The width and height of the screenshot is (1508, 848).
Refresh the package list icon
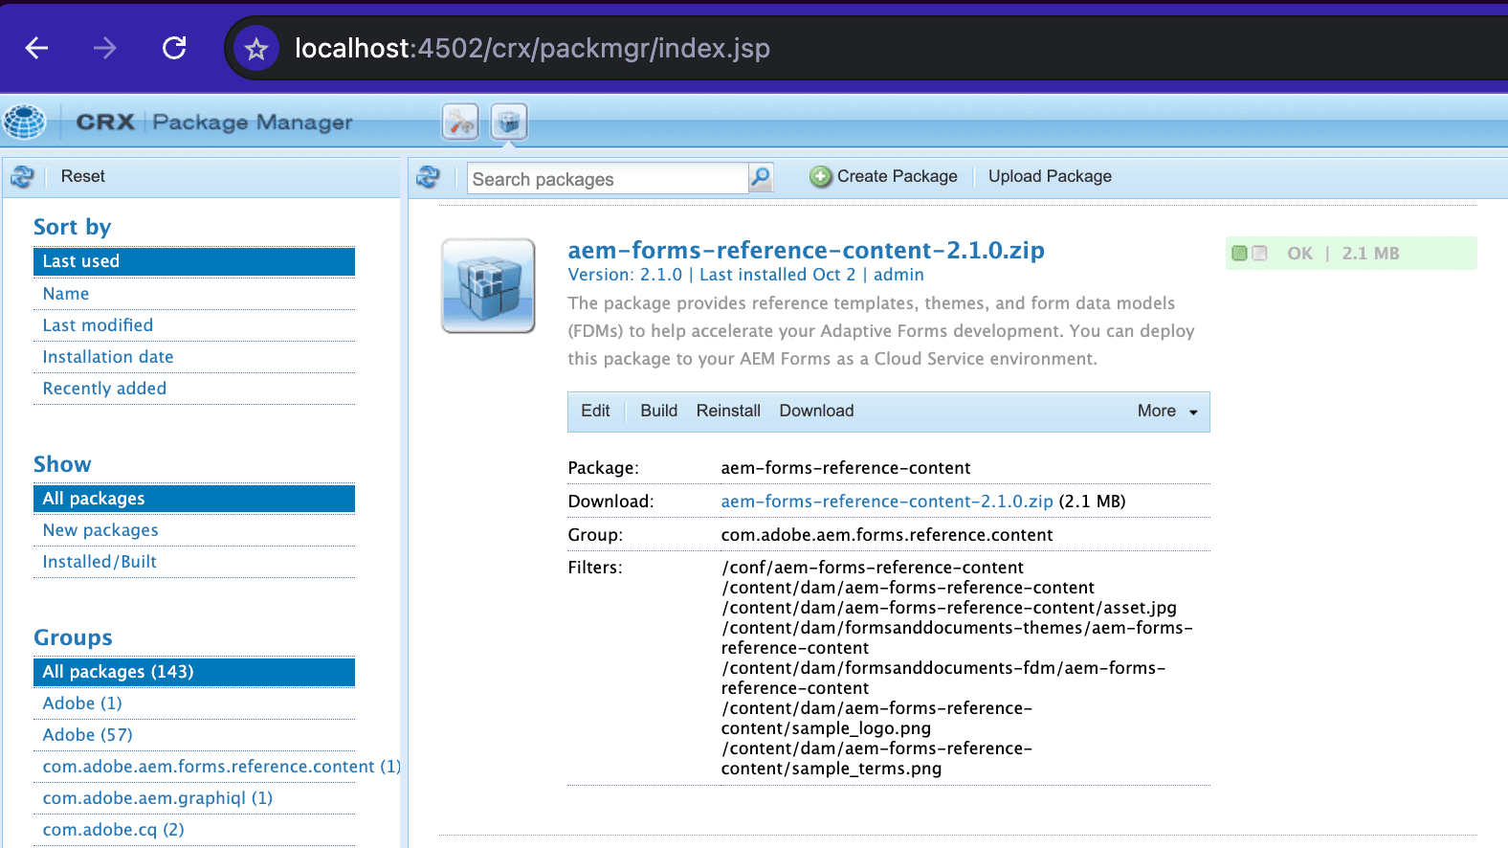pyautogui.click(x=428, y=176)
